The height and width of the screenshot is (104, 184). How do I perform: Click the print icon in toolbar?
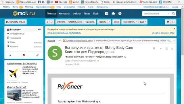168,22
